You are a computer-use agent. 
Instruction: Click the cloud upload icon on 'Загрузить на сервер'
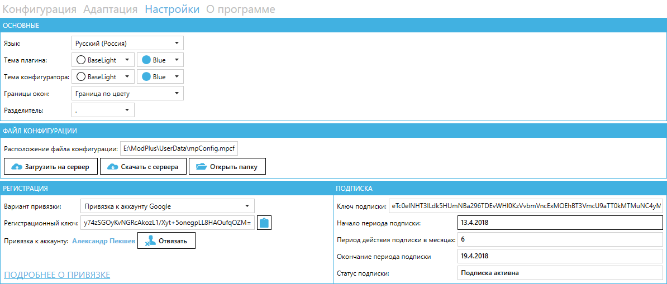click(17, 167)
